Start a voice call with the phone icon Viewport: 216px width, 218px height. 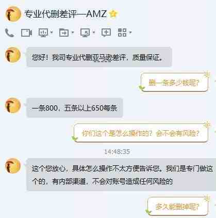9,33
